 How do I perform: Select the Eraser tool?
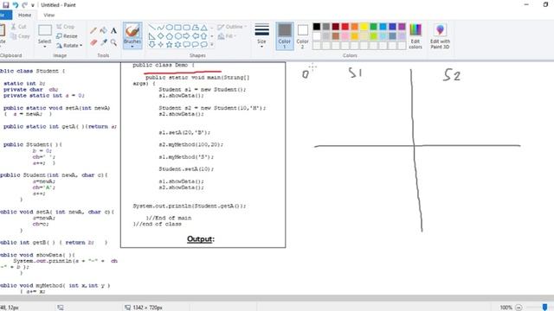tap(93, 42)
